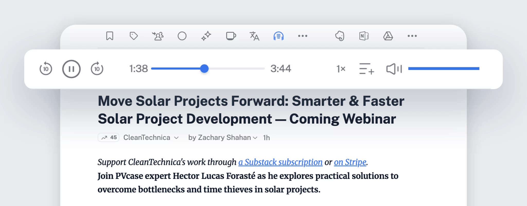Toggle the mark as read circle
The width and height of the screenshot is (527, 206).
[182, 36]
